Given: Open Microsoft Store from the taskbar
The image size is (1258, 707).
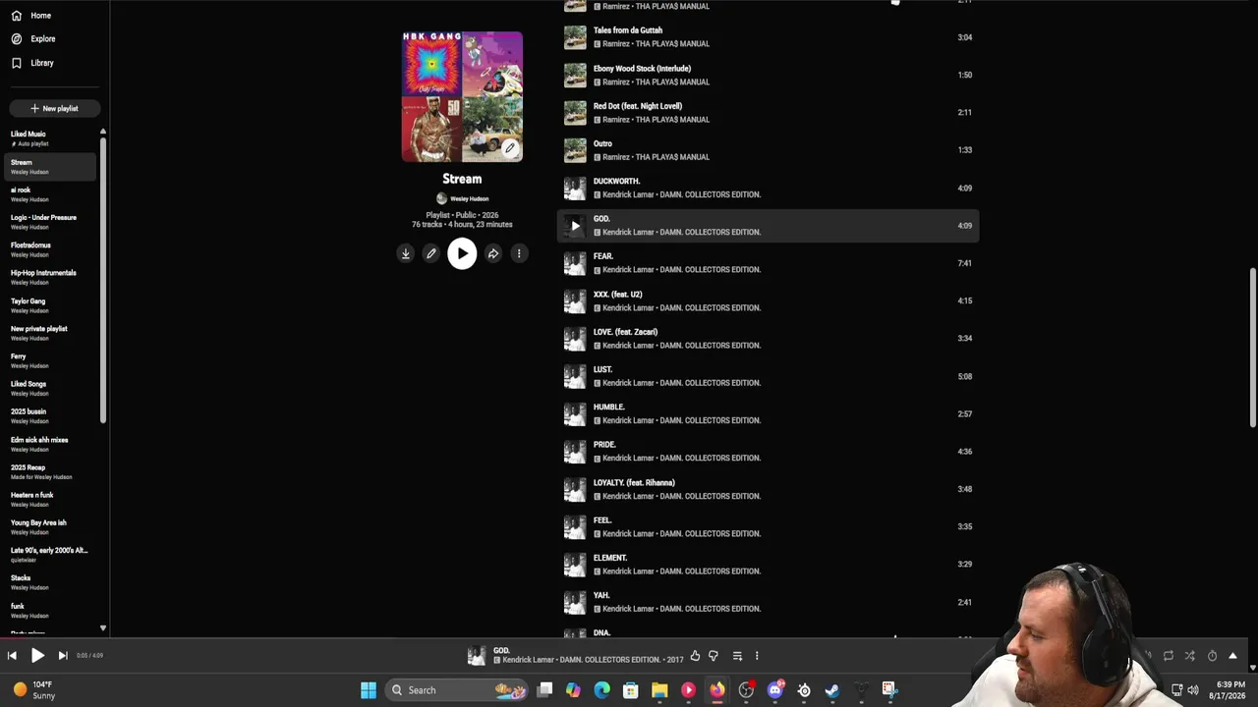Looking at the screenshot, I should tap(631, 690).
